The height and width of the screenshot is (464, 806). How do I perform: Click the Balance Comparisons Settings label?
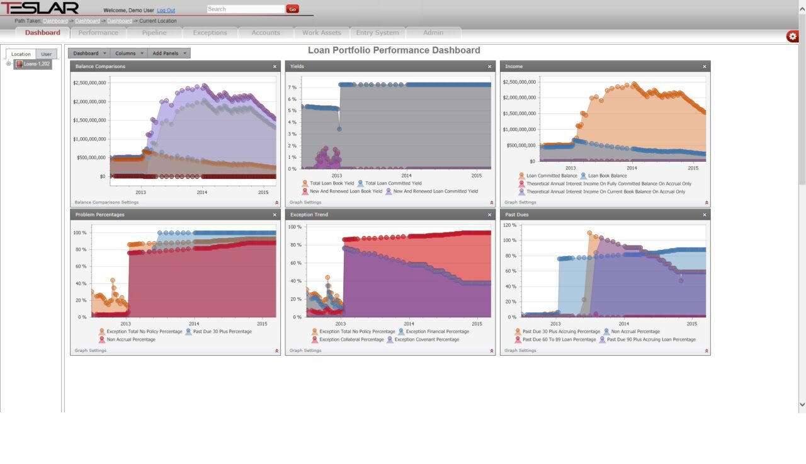[106, 203]
